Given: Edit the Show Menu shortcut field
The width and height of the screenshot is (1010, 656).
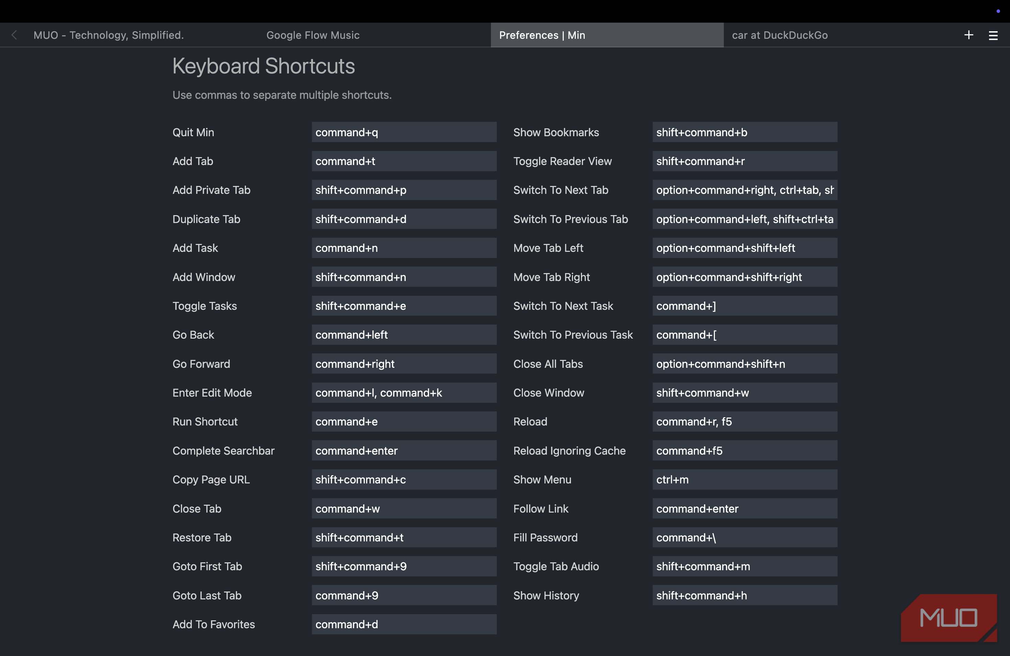Looking at the screenshot, I should 745,480.
